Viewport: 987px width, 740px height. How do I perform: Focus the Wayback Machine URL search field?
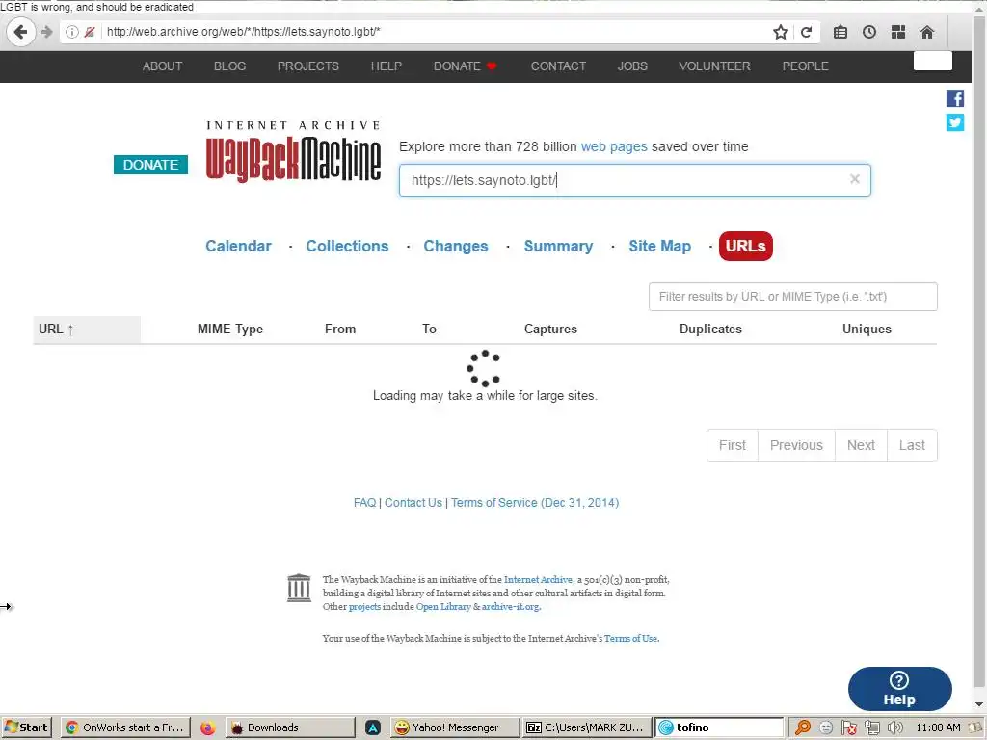pyautogui.click(x=634, y=180)
